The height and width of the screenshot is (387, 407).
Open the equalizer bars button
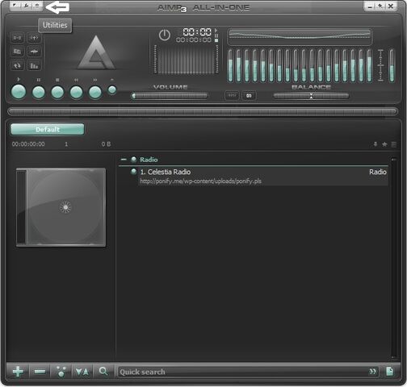pyautogui.click(x=34, y=65)
